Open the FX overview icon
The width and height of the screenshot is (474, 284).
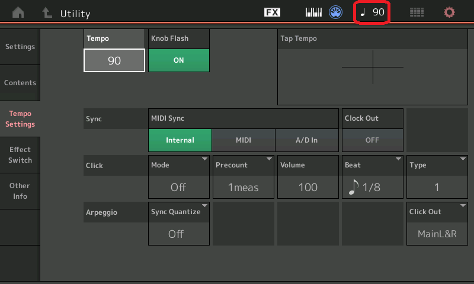(x=272, y=12)
